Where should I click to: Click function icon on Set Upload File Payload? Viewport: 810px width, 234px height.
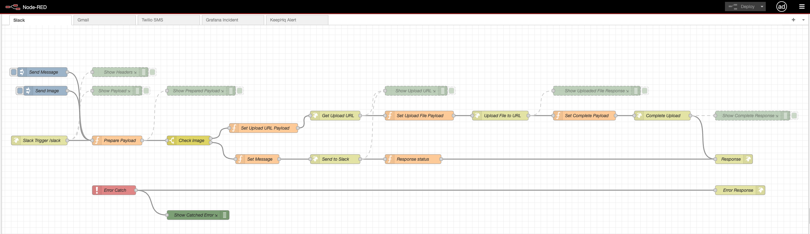click(390, 115)
